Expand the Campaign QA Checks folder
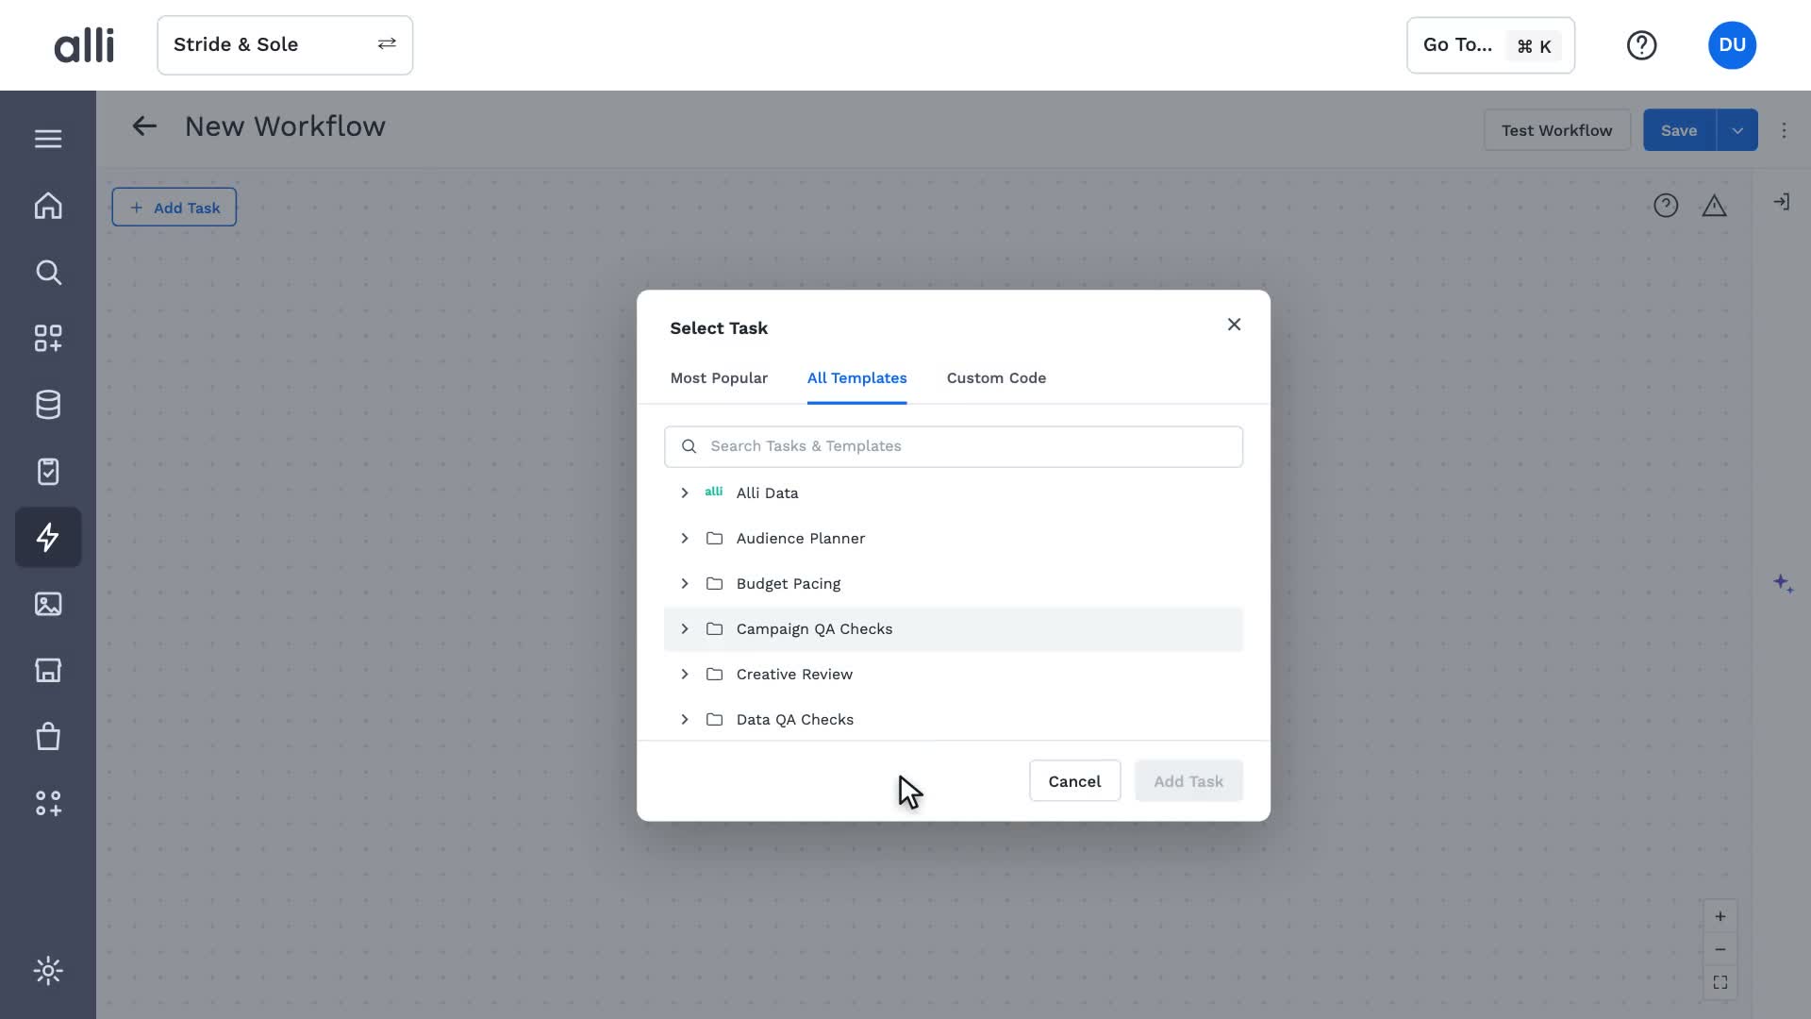The width and height of the screenshot is (1811, 1019). point(685,628)
